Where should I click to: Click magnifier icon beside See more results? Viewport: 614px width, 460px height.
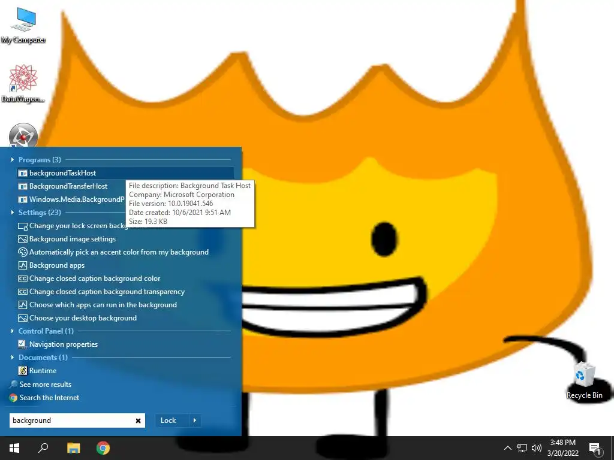click(13, 384)
